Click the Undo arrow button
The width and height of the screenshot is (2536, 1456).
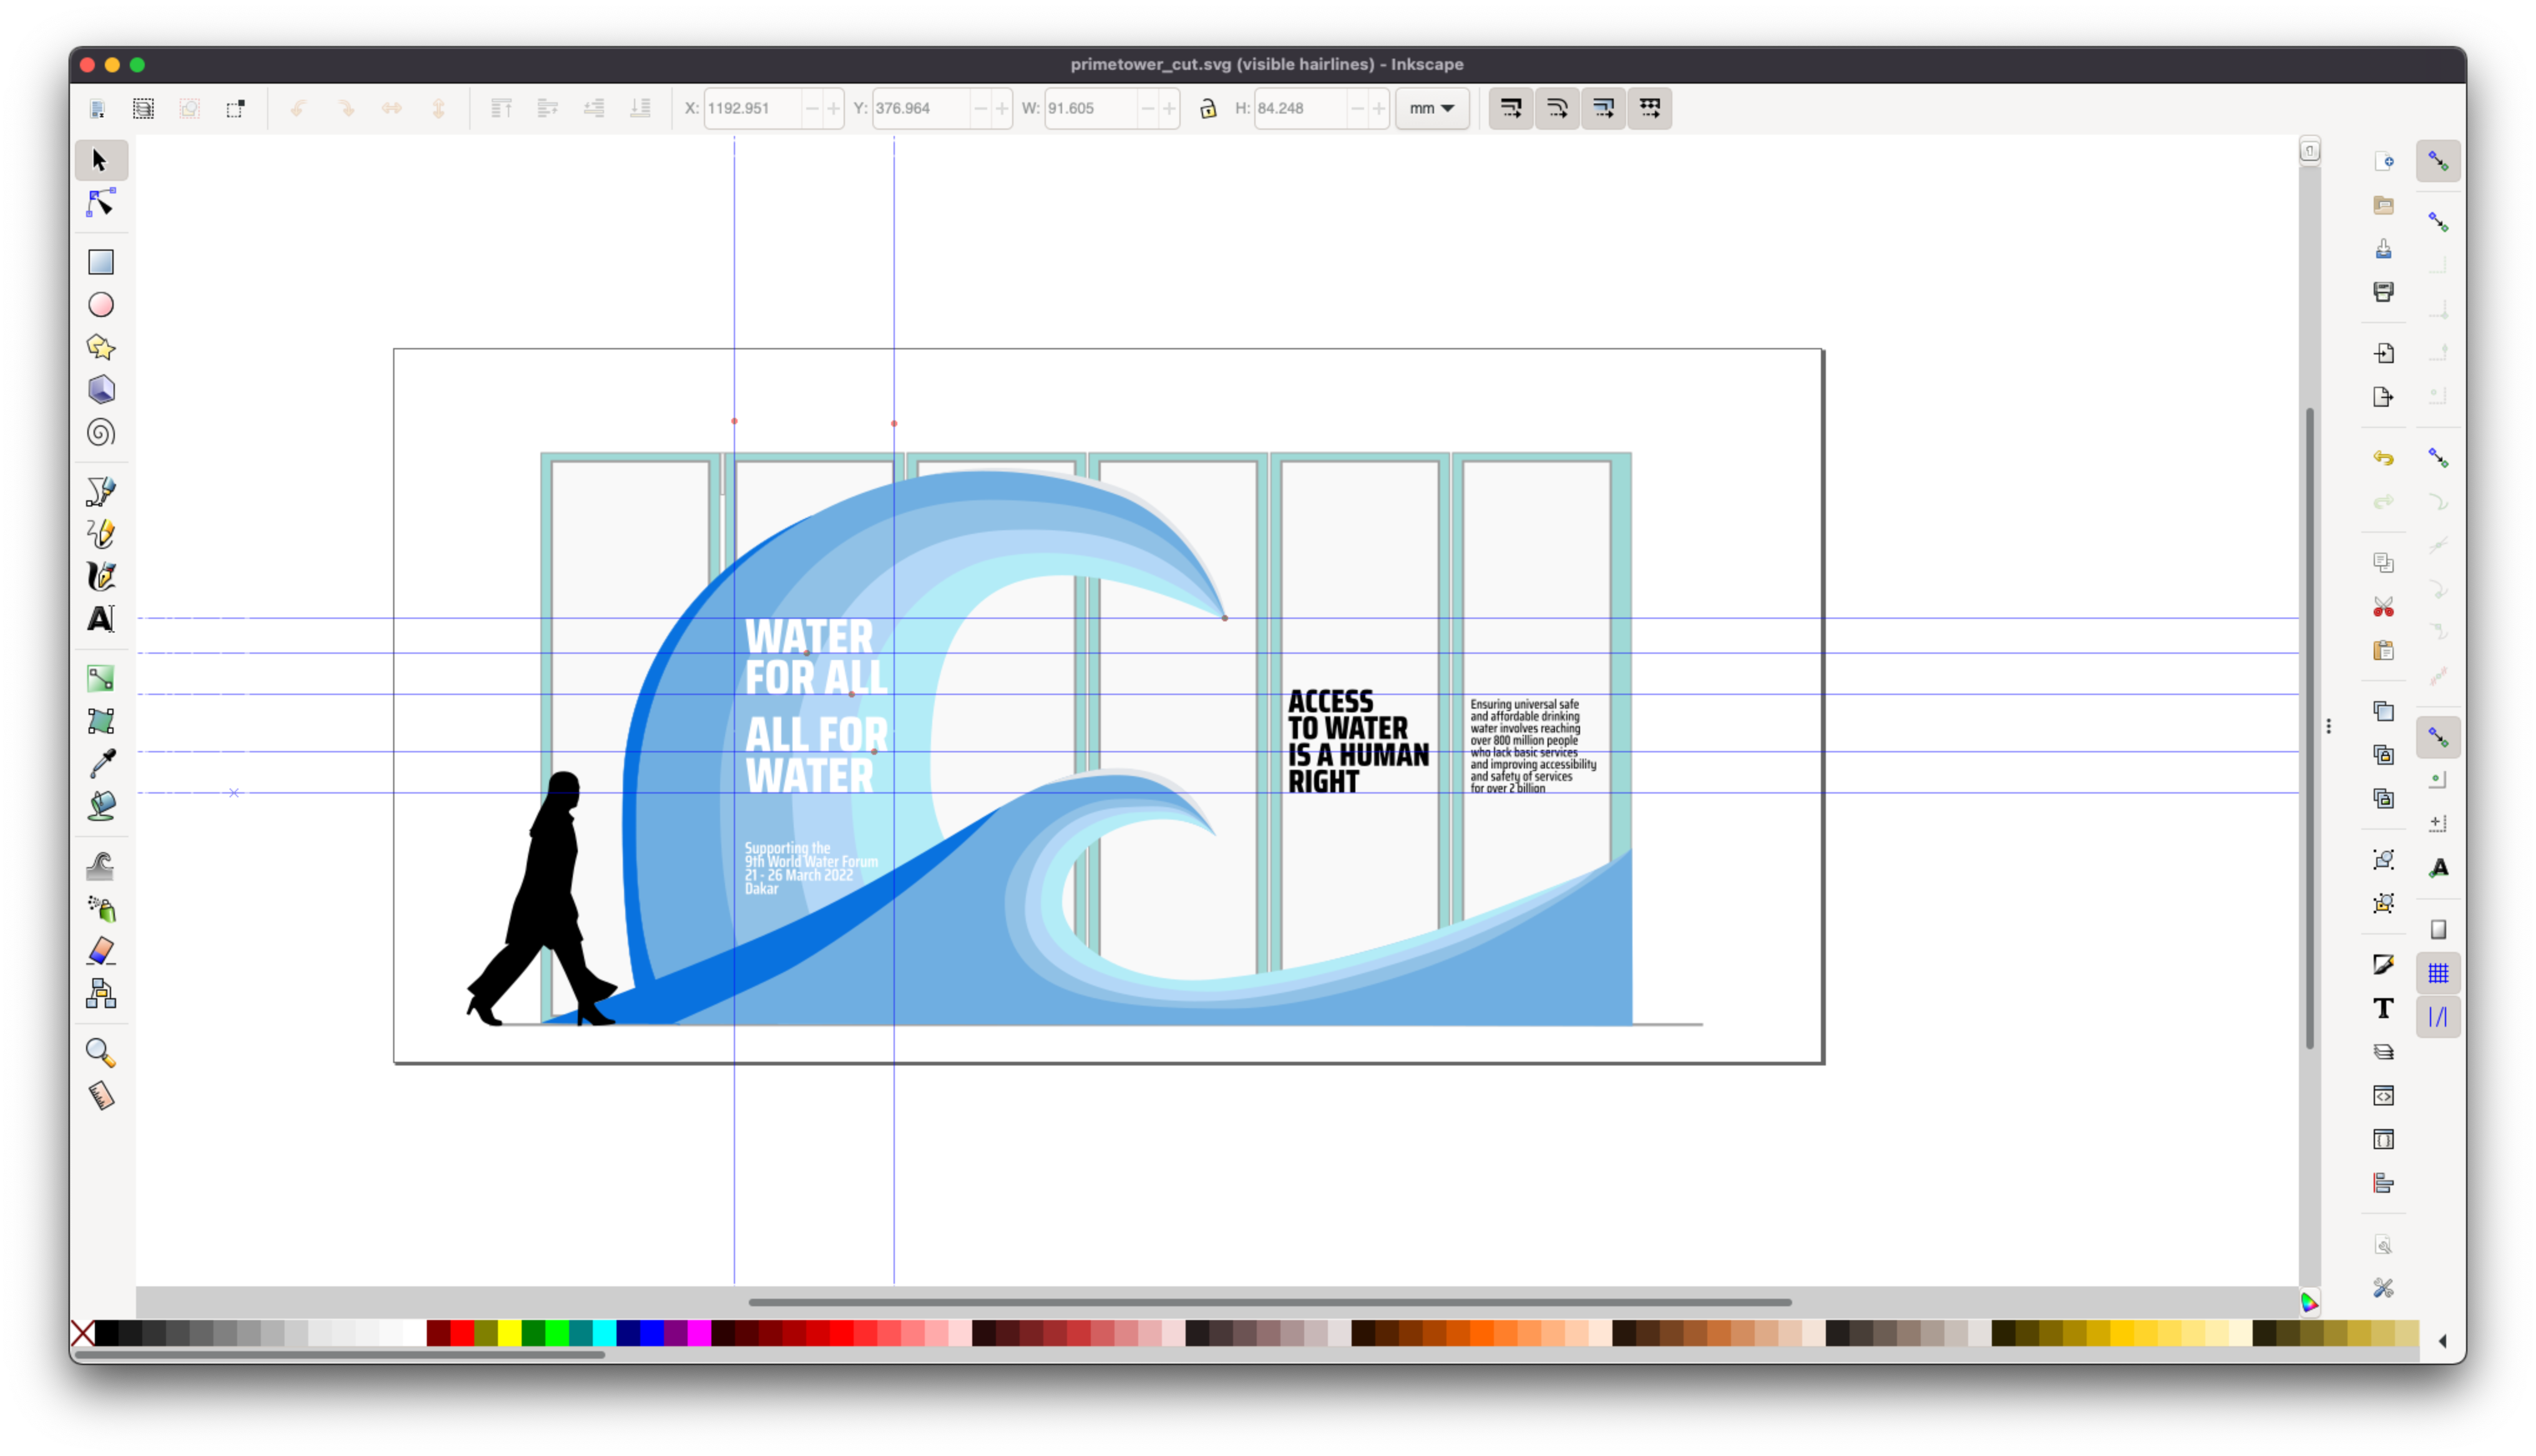[x=2383, y=459]
